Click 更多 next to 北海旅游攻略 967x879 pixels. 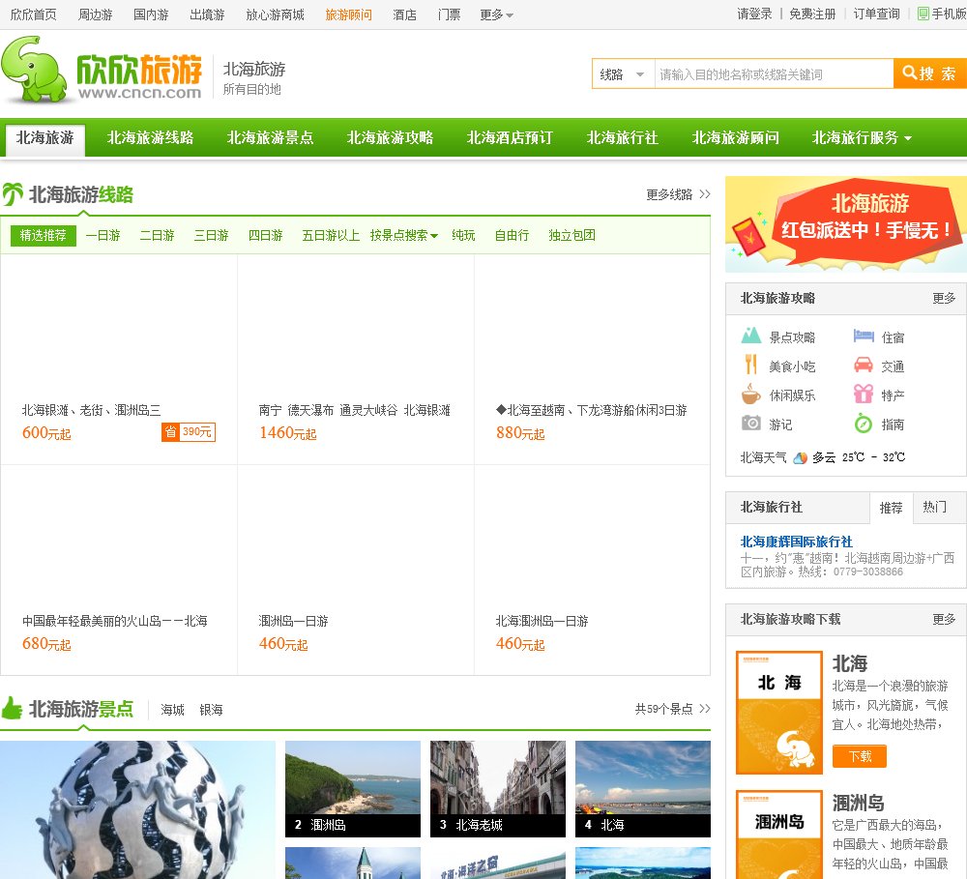944,299
